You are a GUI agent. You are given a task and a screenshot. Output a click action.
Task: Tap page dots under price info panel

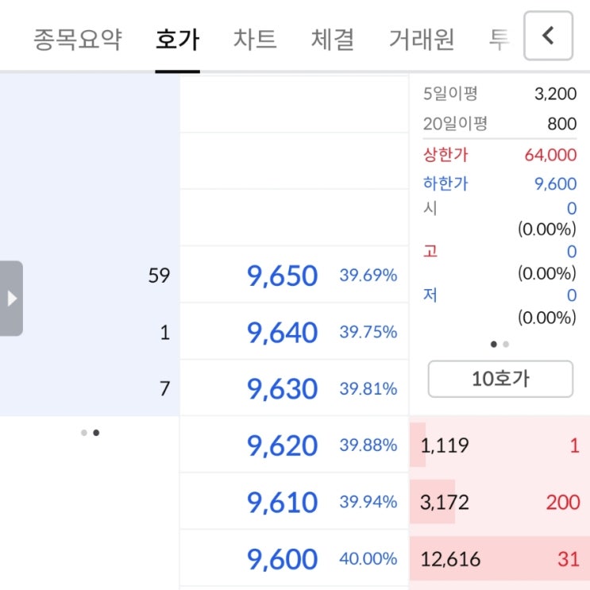tap(499, 345)
